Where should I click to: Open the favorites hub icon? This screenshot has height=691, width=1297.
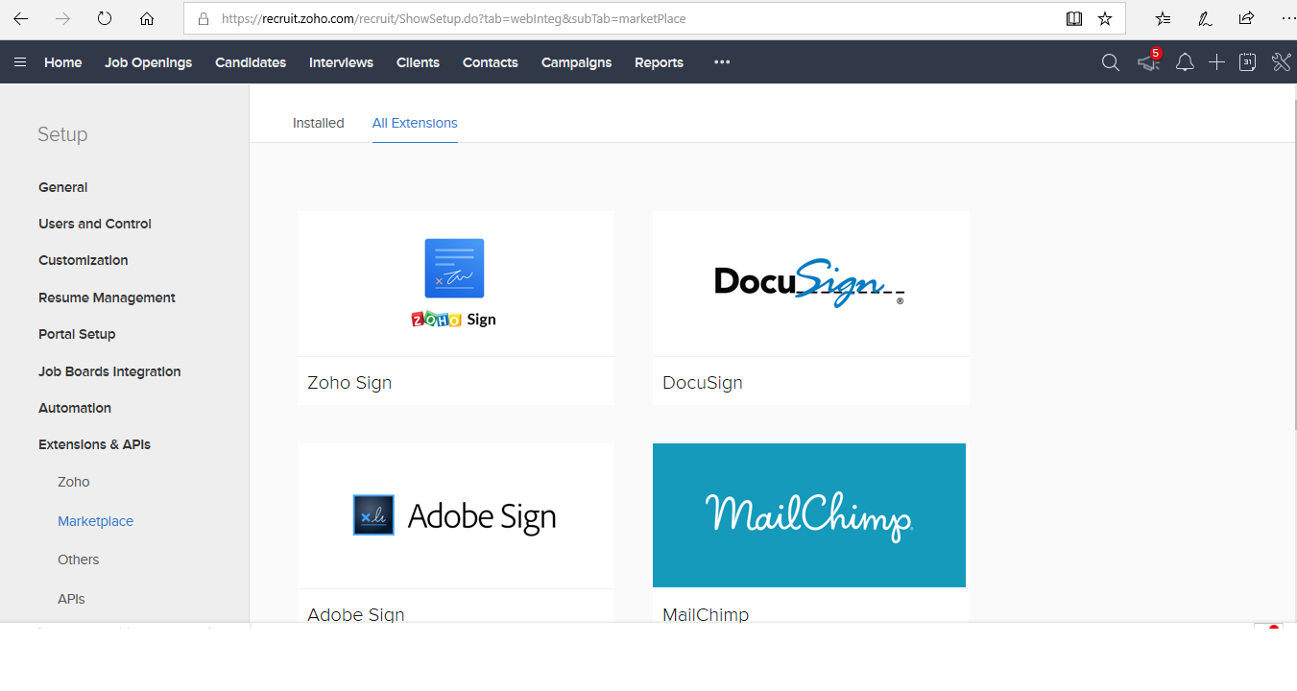(x=1164, y=18)
